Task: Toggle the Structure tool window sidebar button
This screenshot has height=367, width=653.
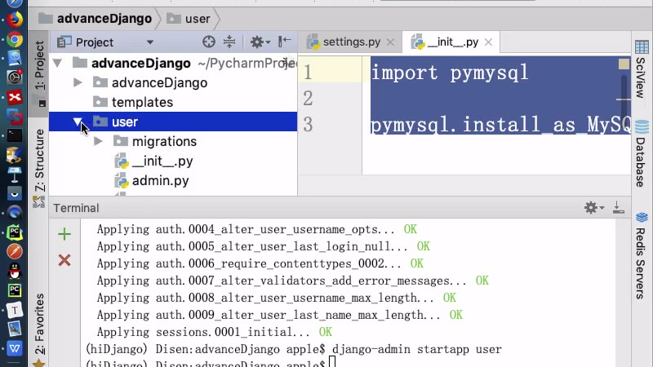Action: click(x=39, y=160)
